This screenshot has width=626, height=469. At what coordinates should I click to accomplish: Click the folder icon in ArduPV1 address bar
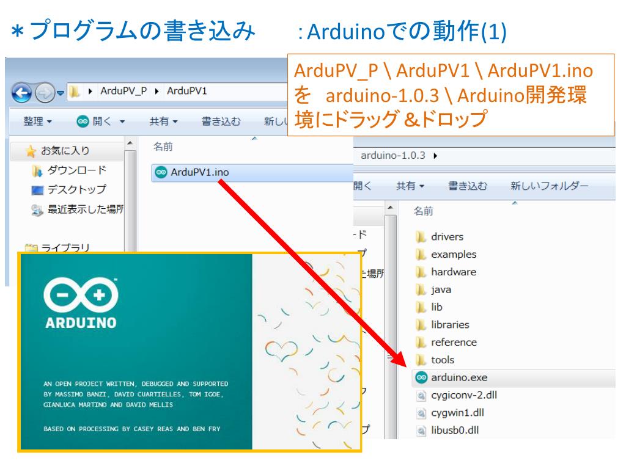click(x=74, y=92)
